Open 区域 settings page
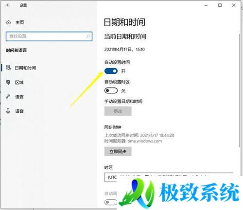The height and width of the screenshot is (210, 243). click(19, 82)
